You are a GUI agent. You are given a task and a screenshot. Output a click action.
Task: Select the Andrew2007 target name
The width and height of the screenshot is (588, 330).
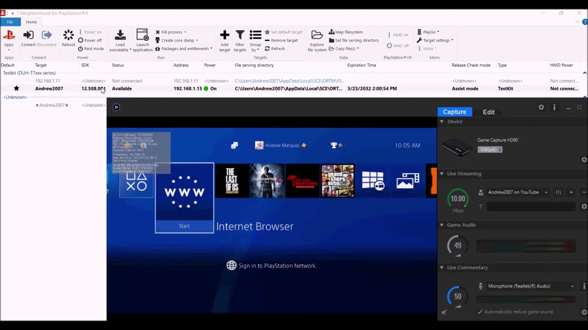pos(49,88)
